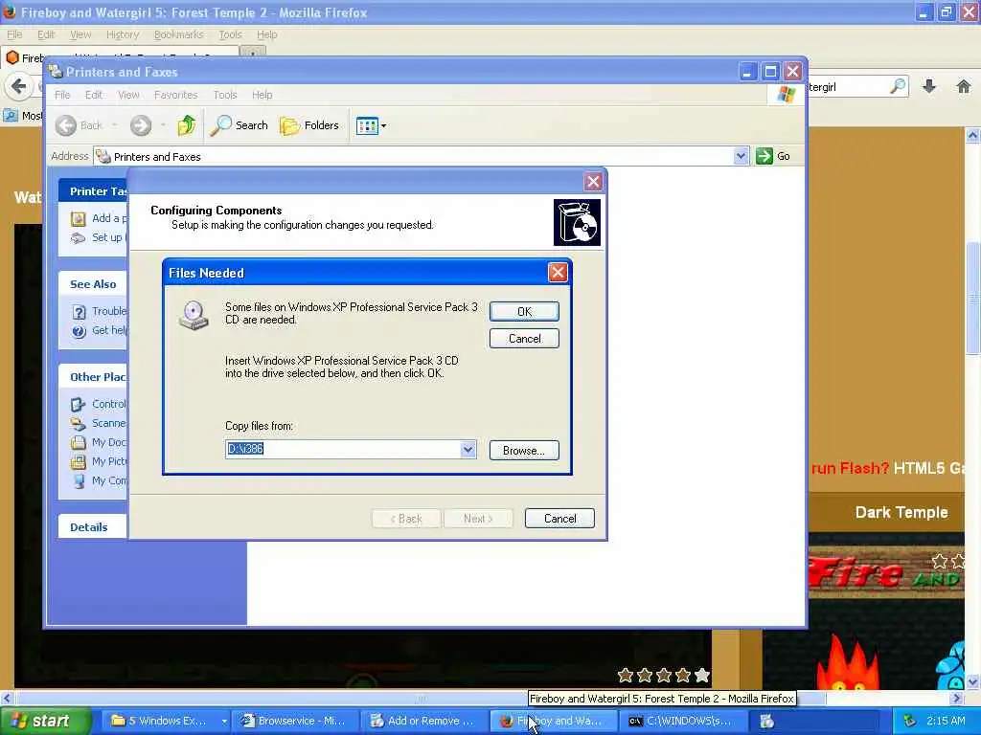
Task: Open the Forward history dropdown arrow
Action: coord(163,125)
